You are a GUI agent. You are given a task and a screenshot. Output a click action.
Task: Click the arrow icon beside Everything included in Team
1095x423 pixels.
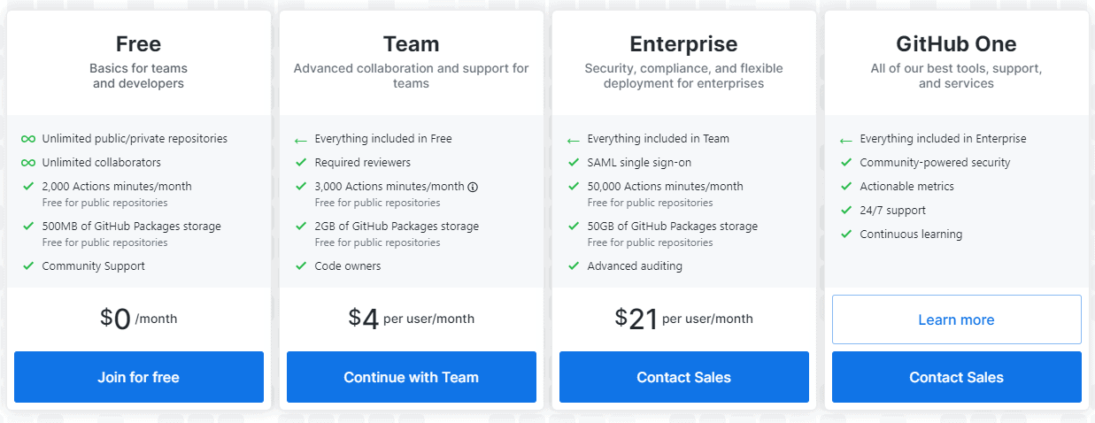coord(574,140)
